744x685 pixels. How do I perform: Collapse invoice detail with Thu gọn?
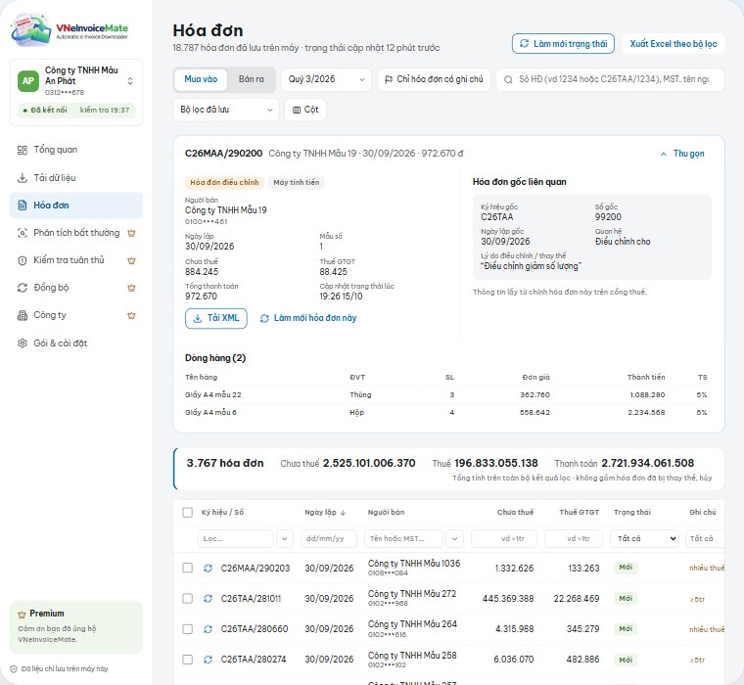pos(682,154)
